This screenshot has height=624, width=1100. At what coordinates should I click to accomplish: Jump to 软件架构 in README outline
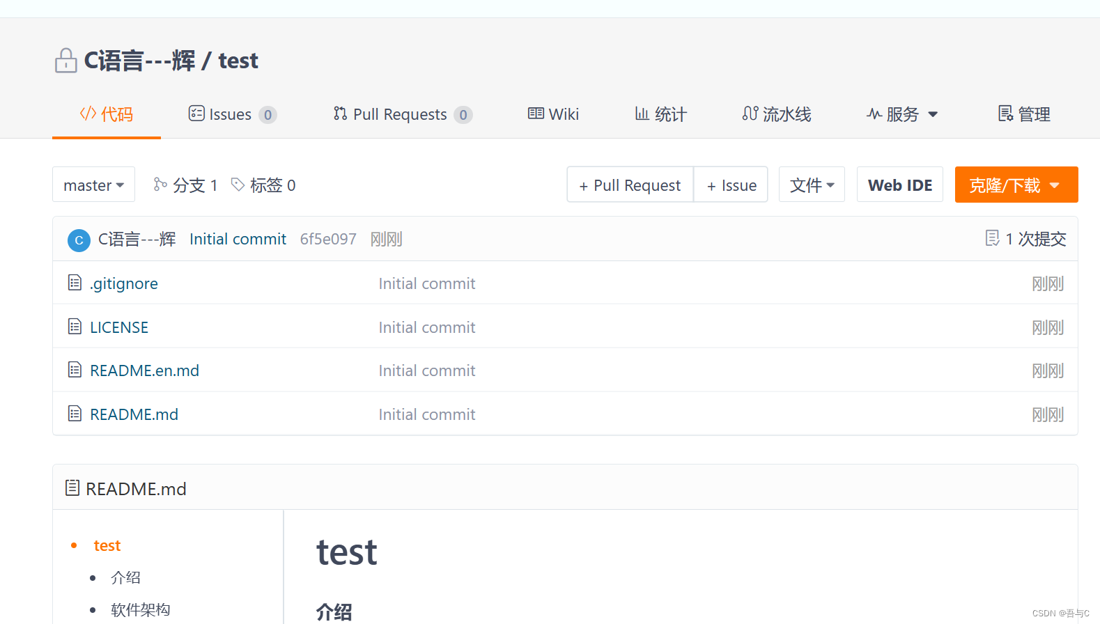pyautogui.click(x=141, y=610)
